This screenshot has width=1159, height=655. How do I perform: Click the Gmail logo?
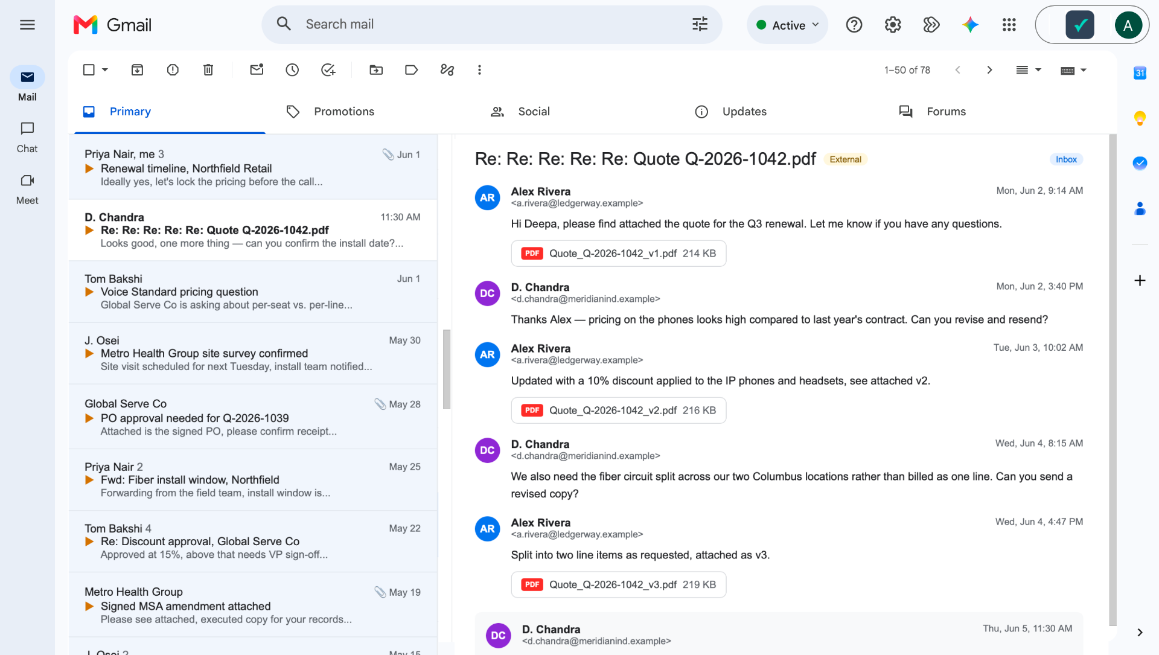(112, 25)
